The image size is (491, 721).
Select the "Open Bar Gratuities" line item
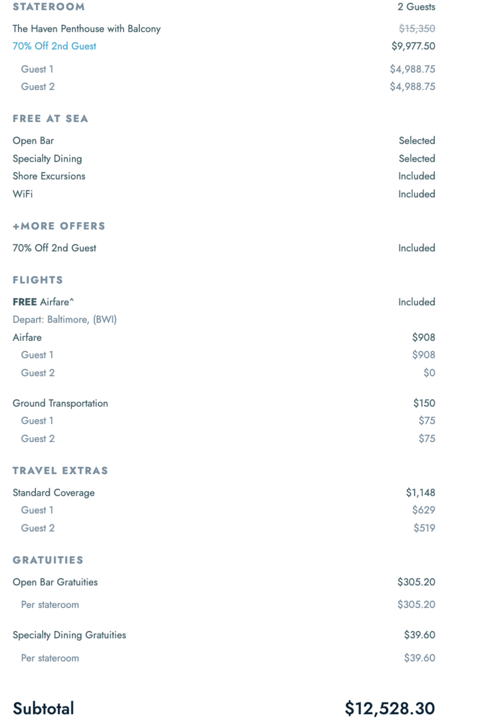[55, 582]
